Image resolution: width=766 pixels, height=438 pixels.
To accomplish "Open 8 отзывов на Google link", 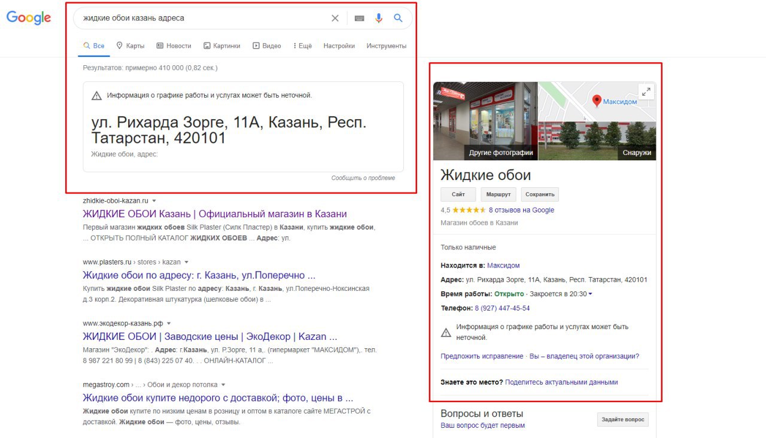I will pos(521,210).
